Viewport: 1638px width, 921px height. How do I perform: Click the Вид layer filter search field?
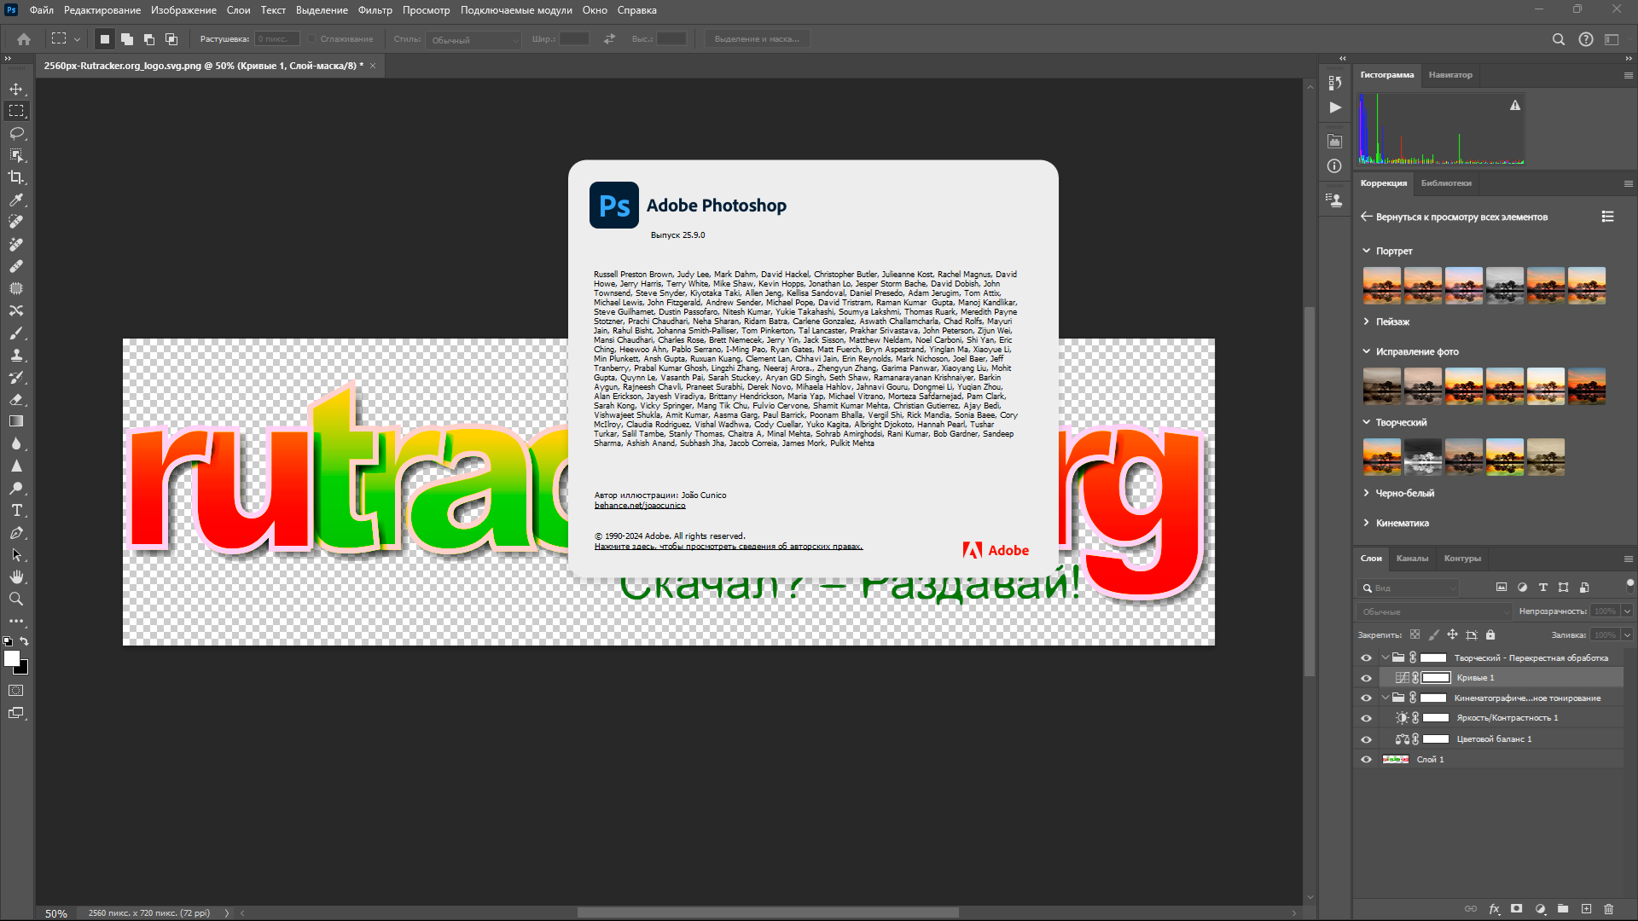click(x=1408, y=588)
